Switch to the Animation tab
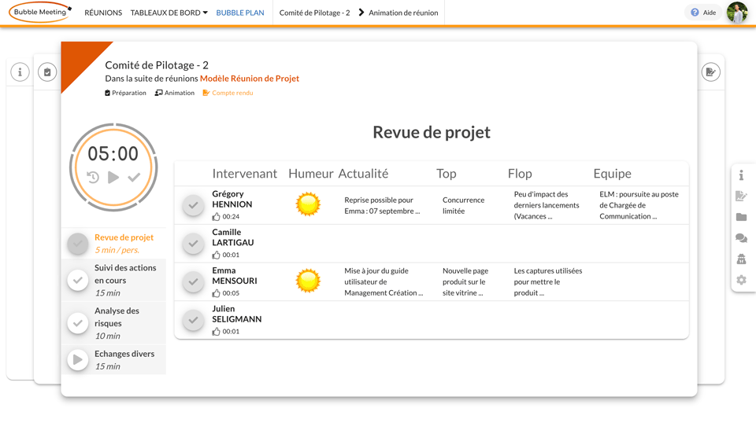 click(x=175, y=93)
